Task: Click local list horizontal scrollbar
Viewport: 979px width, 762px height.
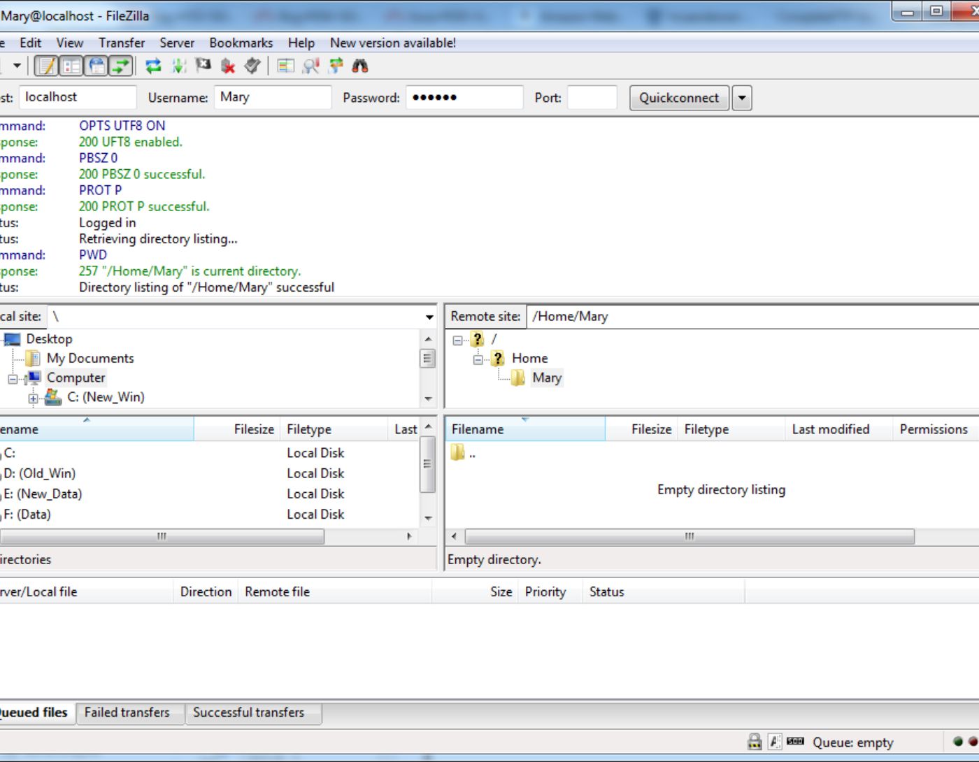Action: point(162,537)
